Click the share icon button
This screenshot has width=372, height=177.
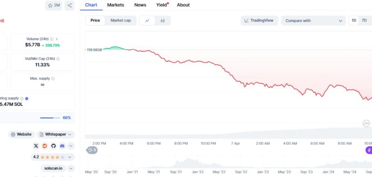[69, 6]
